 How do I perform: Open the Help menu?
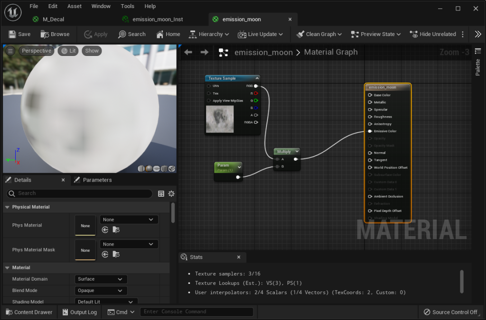[x=150, y=6]
